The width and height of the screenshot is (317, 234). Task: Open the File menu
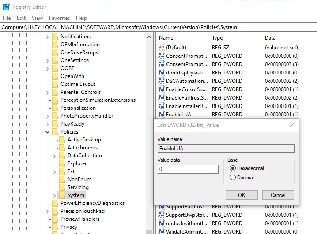point(7,18)
